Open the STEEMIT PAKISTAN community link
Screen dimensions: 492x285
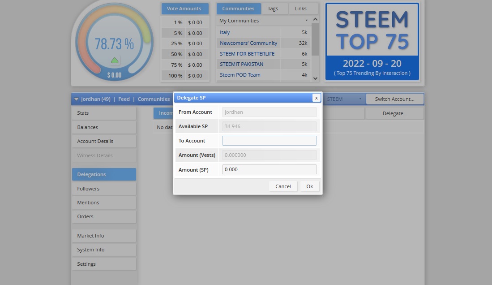pos(241,64)
